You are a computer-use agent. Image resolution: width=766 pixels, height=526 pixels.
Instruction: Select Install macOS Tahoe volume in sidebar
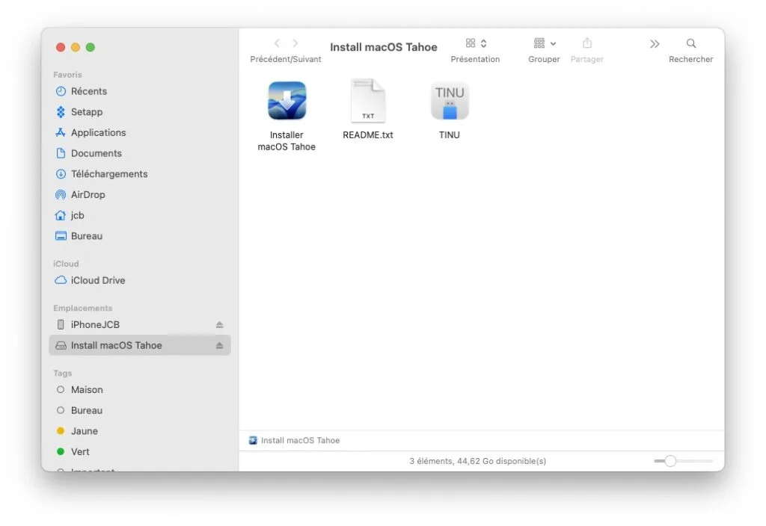[139, 345]
